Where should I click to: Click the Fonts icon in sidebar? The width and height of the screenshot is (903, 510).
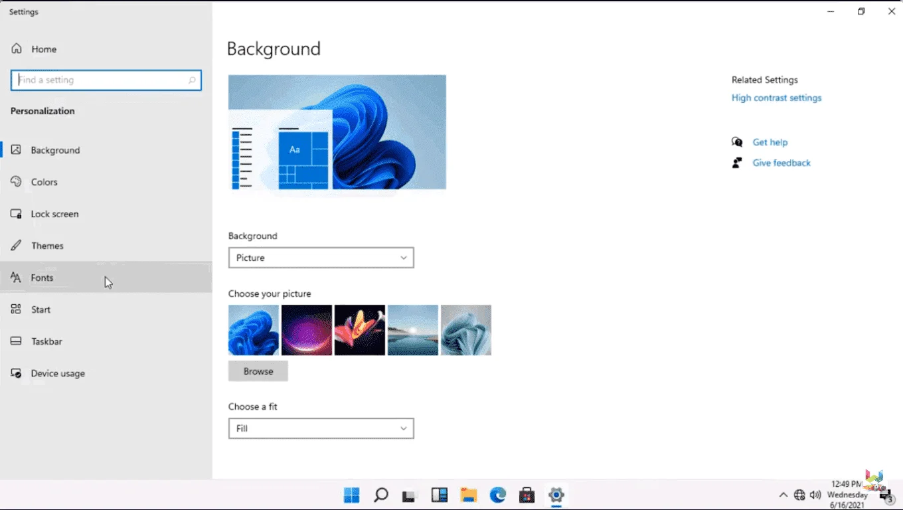(17, 278)
